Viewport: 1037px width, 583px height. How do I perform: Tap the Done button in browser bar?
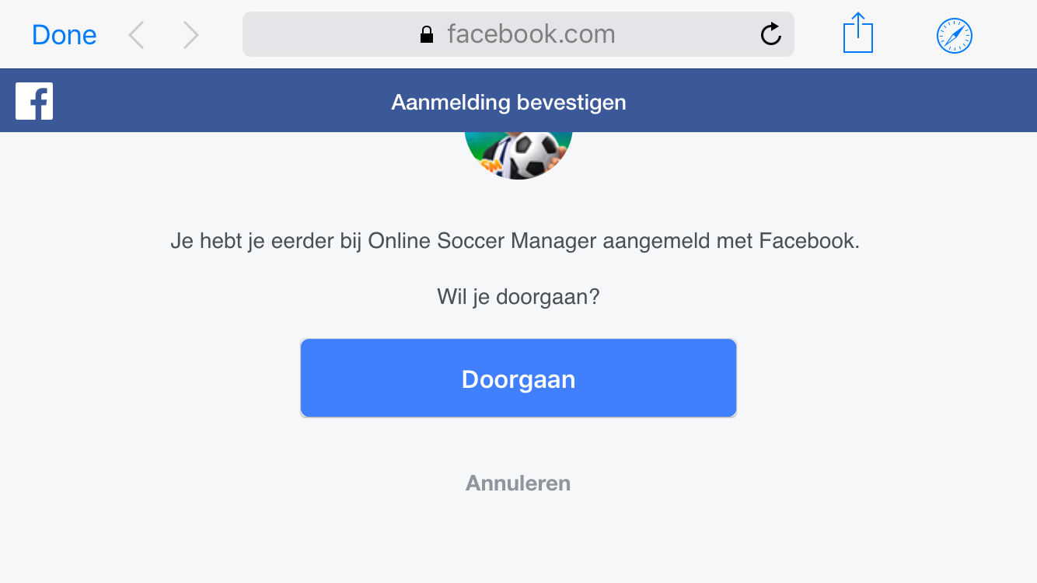pos(64,35)
